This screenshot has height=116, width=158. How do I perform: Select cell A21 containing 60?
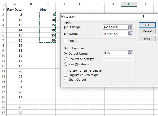15,112
